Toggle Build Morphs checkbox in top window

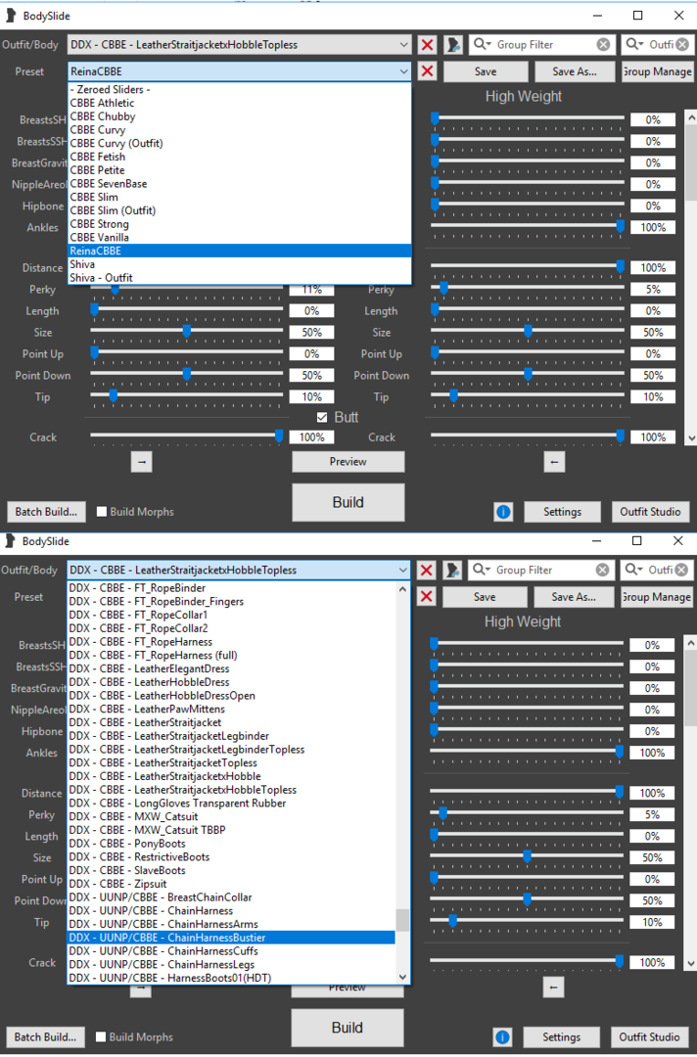click(102, 512)
